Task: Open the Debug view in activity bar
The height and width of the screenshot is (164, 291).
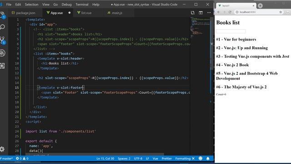Action: tap(2, 53)
